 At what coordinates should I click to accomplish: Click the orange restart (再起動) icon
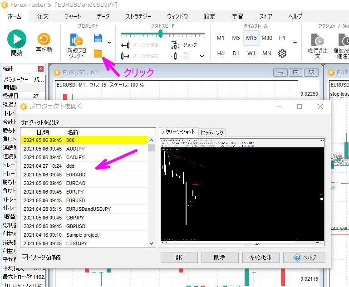click(44, 39)
